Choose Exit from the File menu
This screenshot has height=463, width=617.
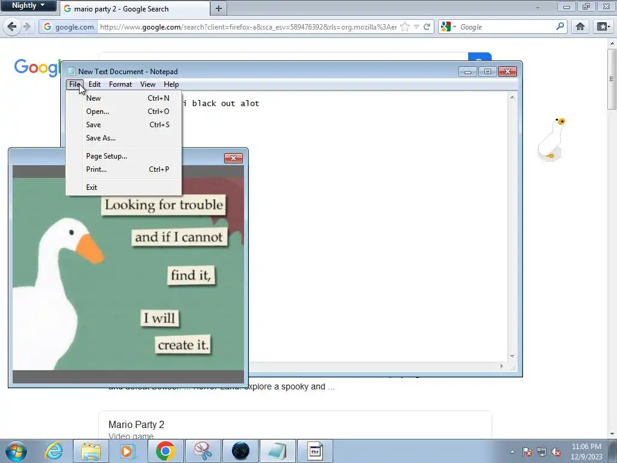(x=124, y=187)
